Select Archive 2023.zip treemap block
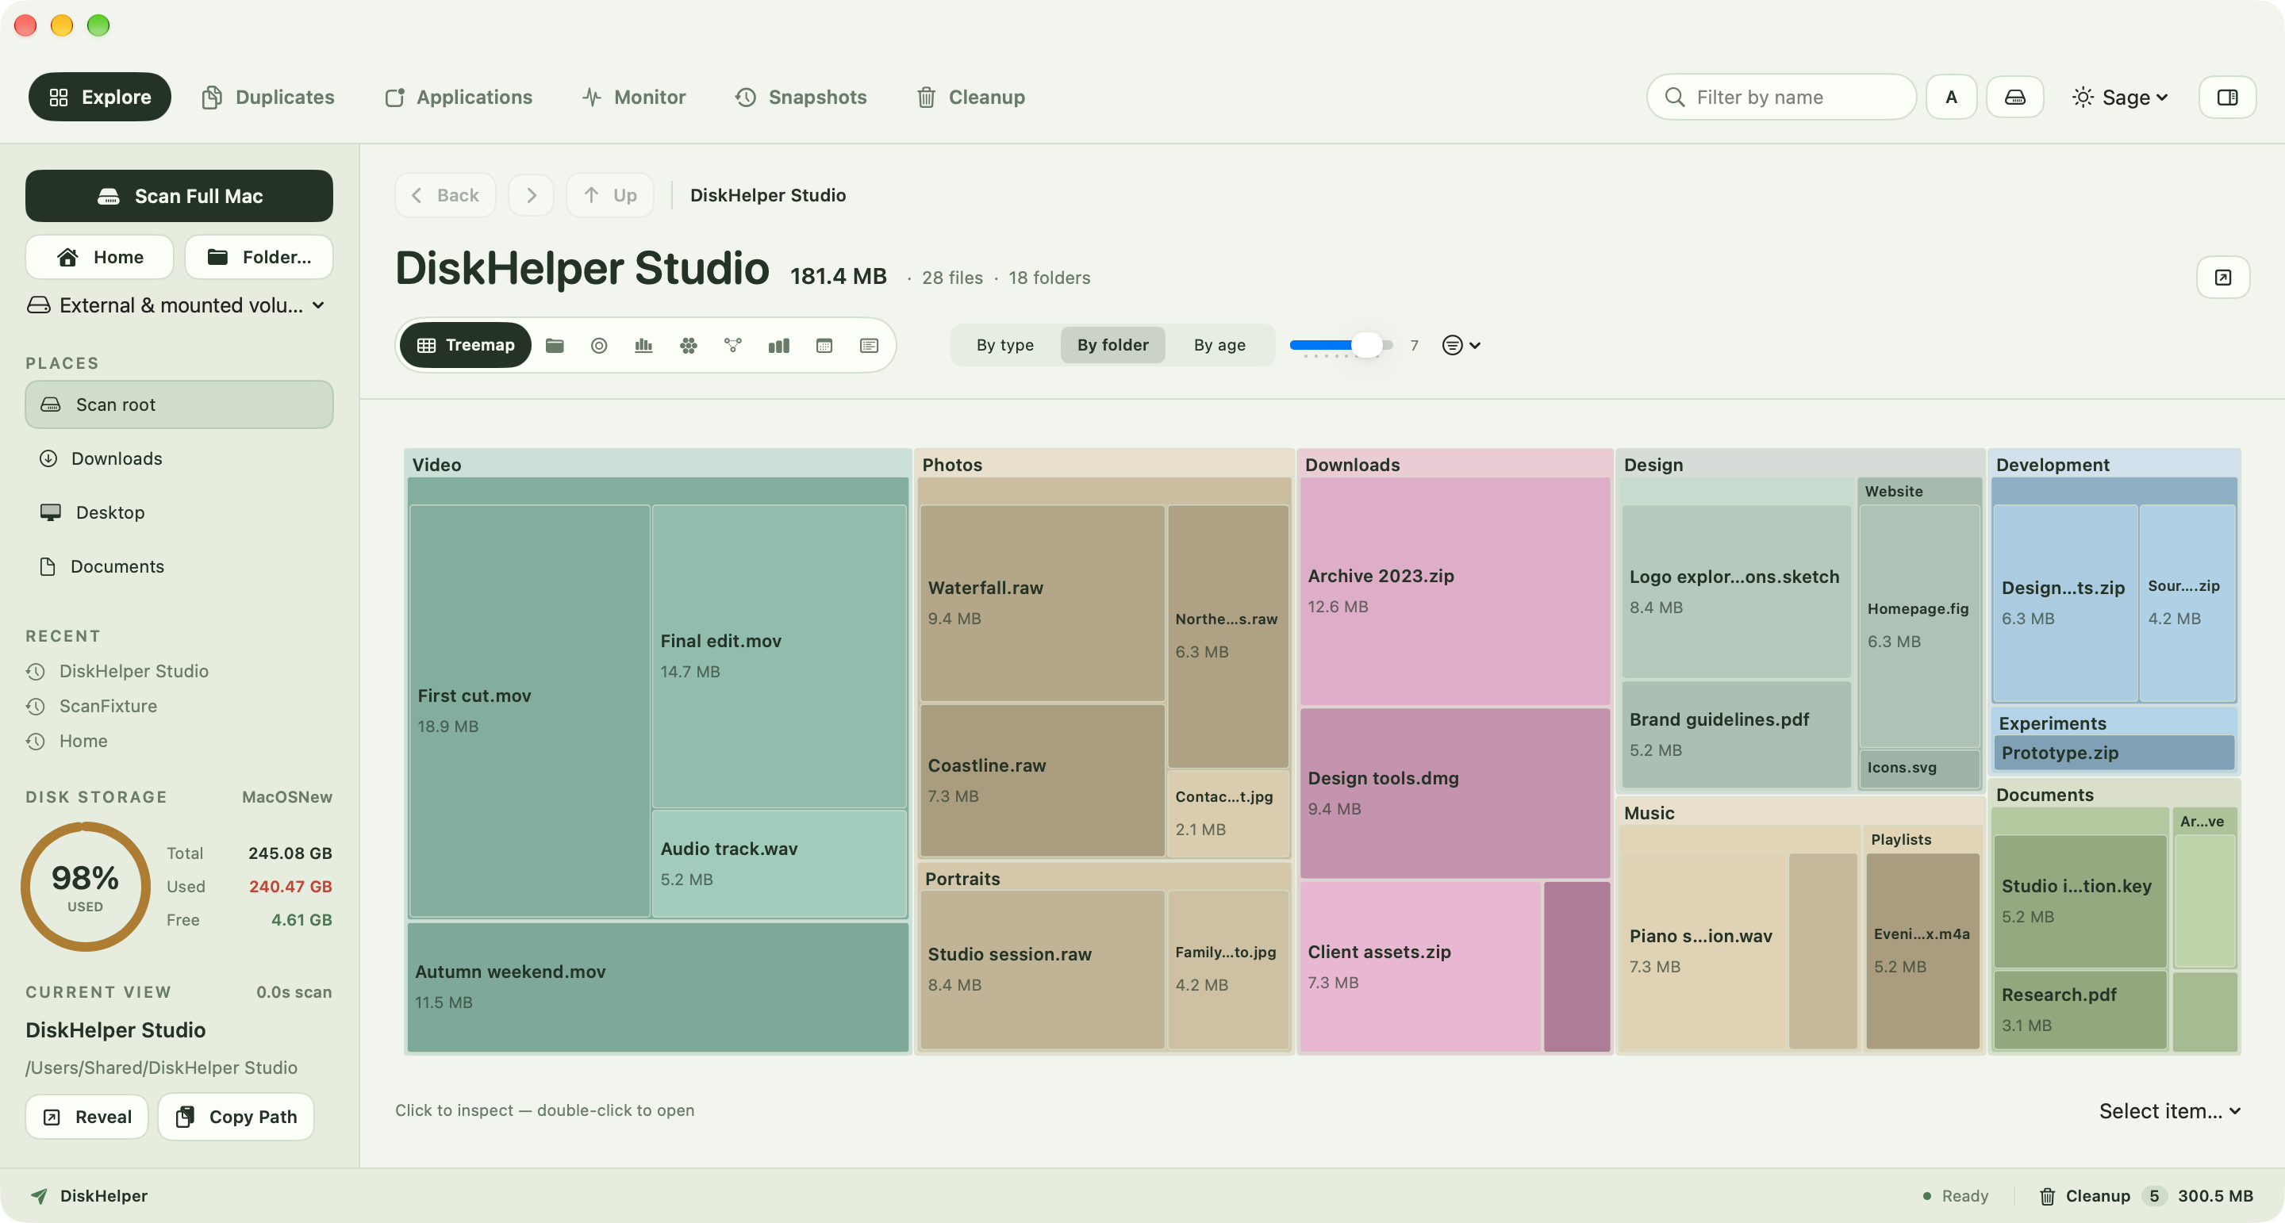 point(1455,591)
